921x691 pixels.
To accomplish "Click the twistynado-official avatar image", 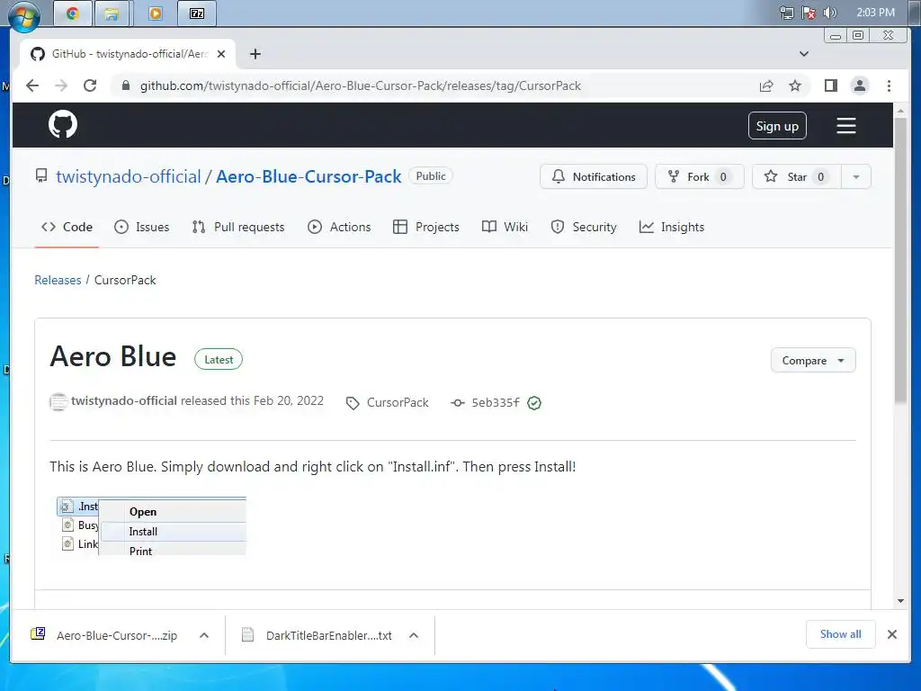I will [x=58, y=402].
